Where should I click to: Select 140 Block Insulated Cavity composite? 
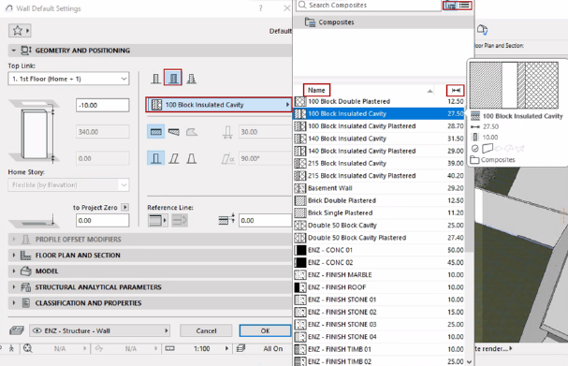click(x=379, y=139)
